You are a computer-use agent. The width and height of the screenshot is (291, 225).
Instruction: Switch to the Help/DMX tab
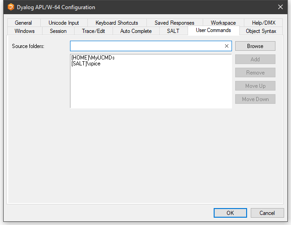[x=264, y=23]
